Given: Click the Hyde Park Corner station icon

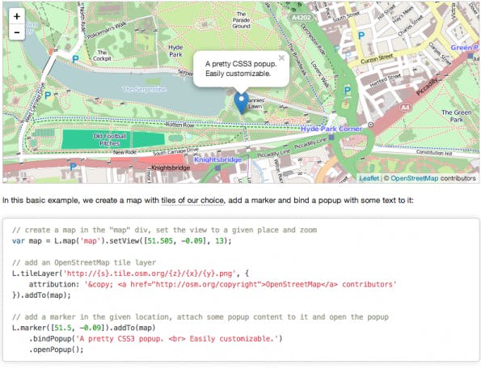Looking at the screenshot, I should pyautogui.click(x=331, y=138).
